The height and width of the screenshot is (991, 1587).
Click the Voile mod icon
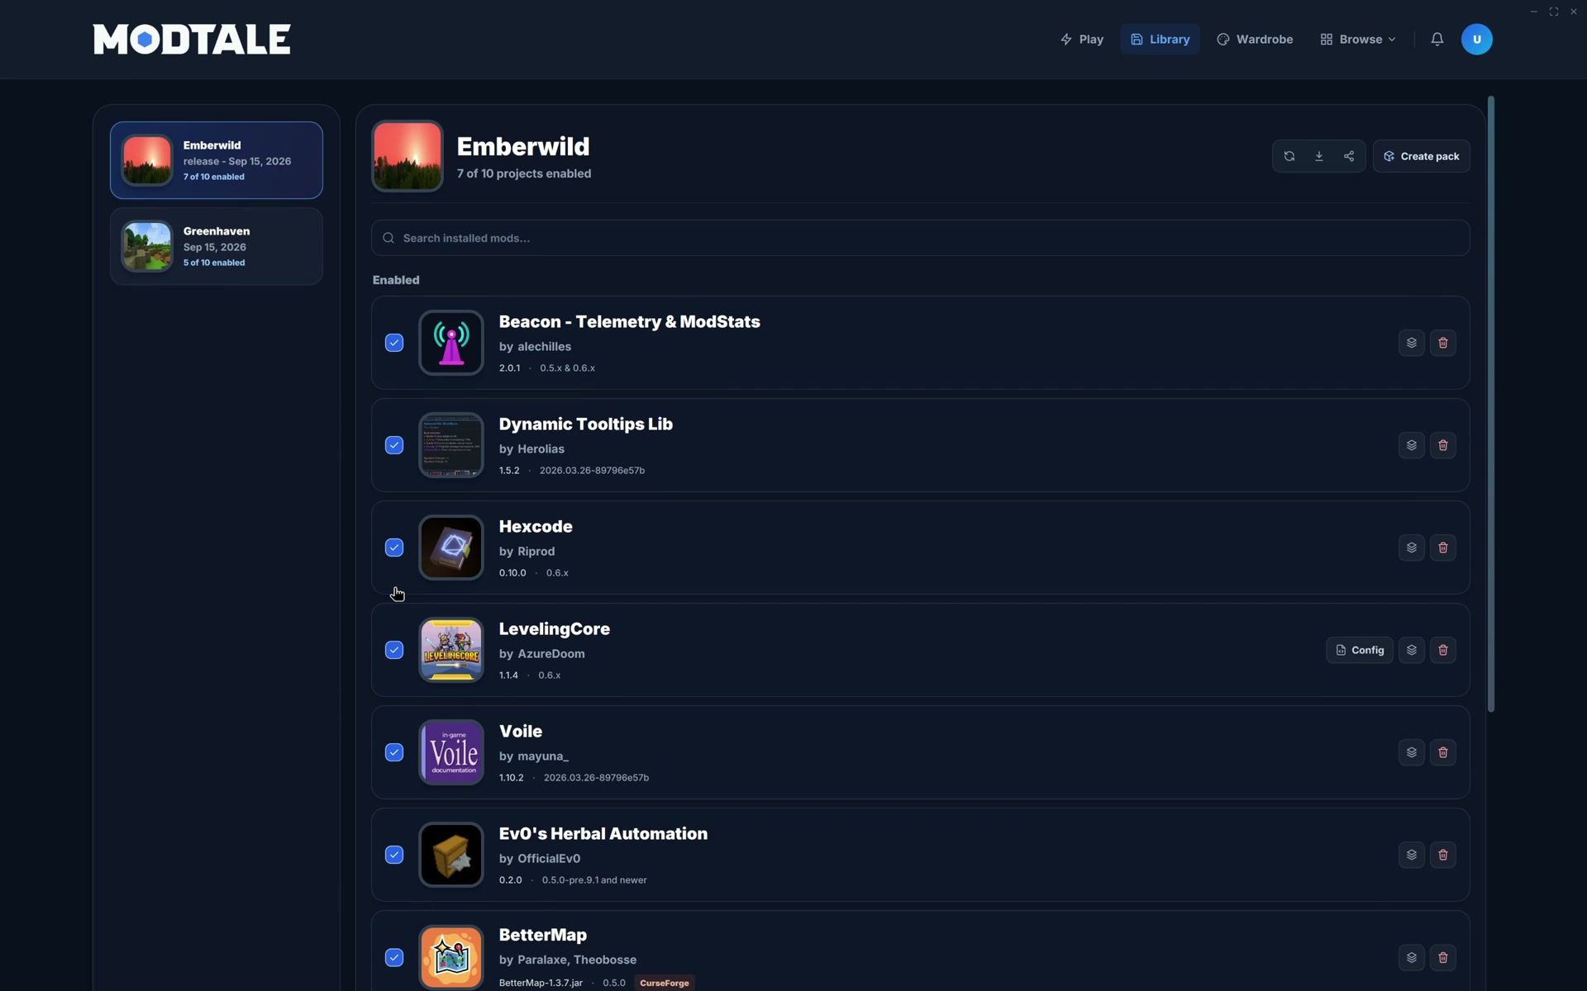(451, 752)
